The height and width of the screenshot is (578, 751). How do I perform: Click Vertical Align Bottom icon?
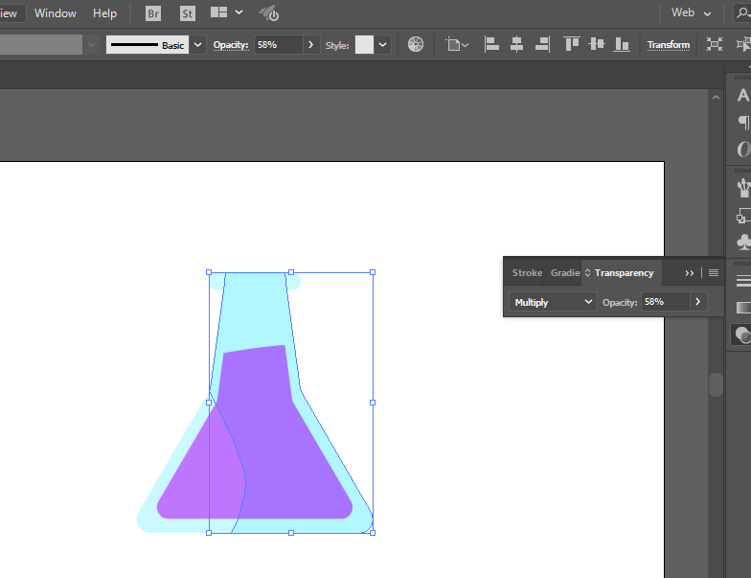coord(621,44)
